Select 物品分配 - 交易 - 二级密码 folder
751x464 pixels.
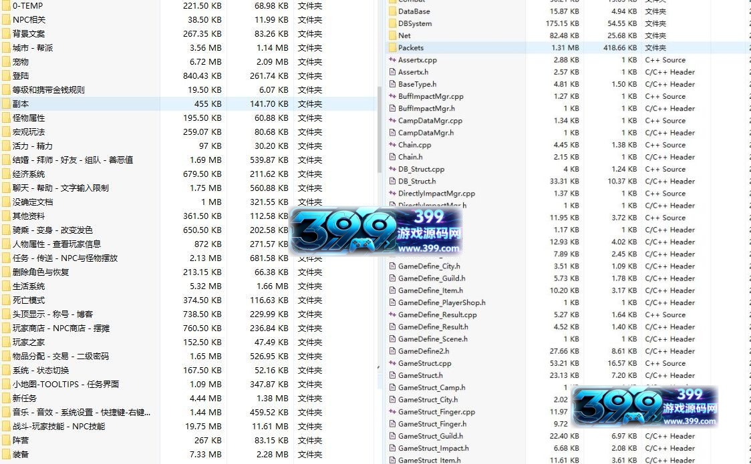click(x=61, y=356)
